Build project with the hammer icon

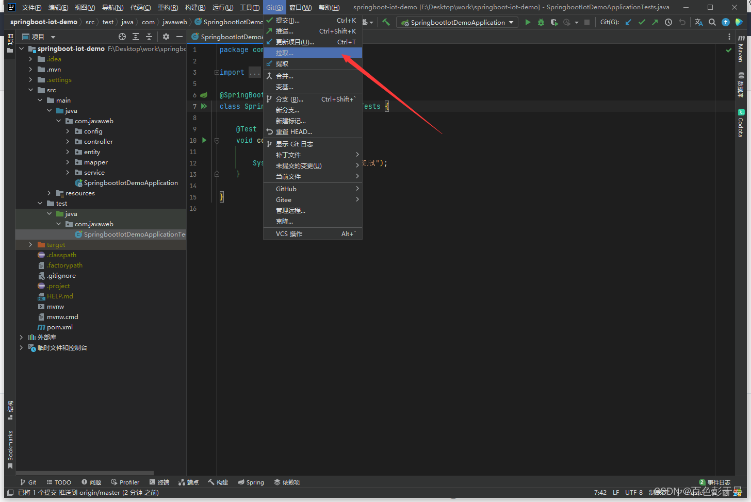point(386,22)
